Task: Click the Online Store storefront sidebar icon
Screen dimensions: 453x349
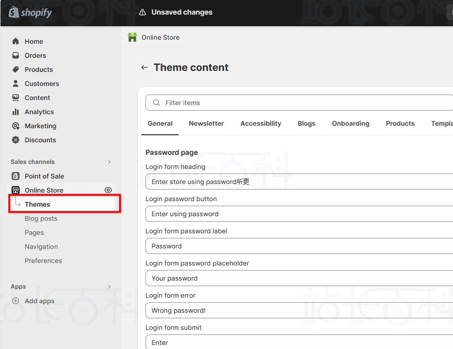Action: click(x=16, y=190)
